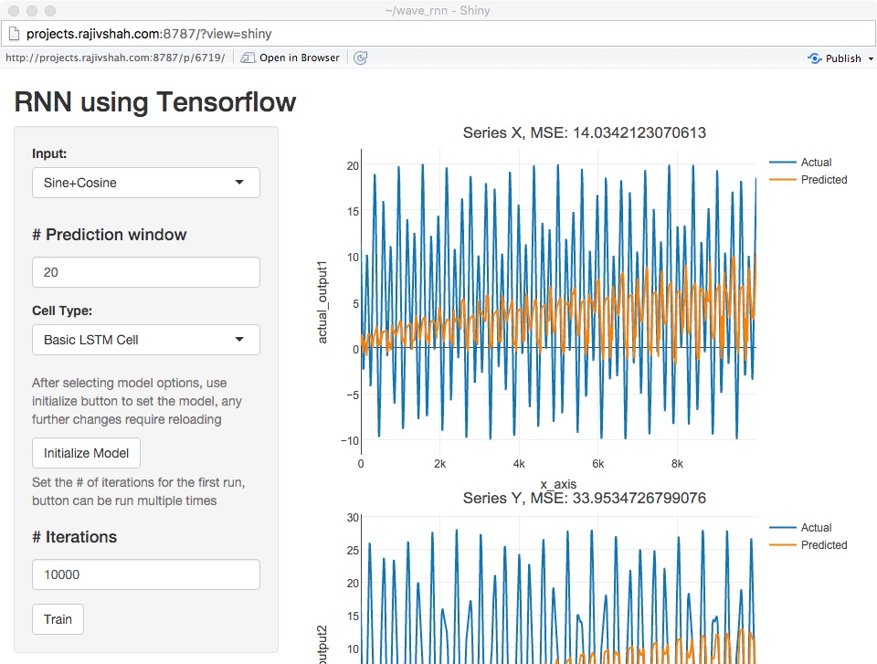This screenshot has height=664, width=877.
Task: Click the Iterations input field
Action: click(x=146, y=574)
